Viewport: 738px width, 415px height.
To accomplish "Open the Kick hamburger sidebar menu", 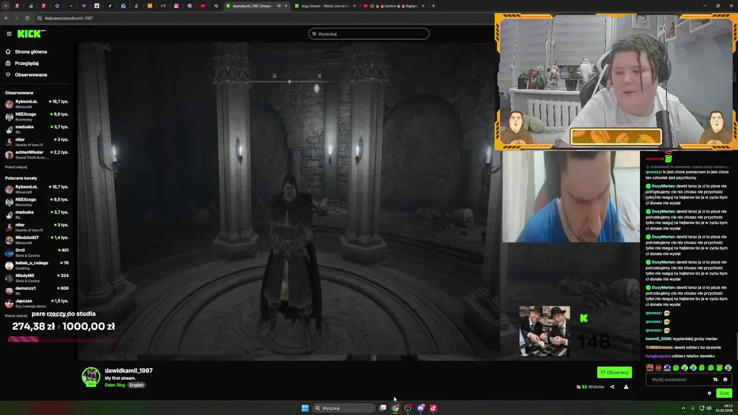I will (x=9, y=34).
